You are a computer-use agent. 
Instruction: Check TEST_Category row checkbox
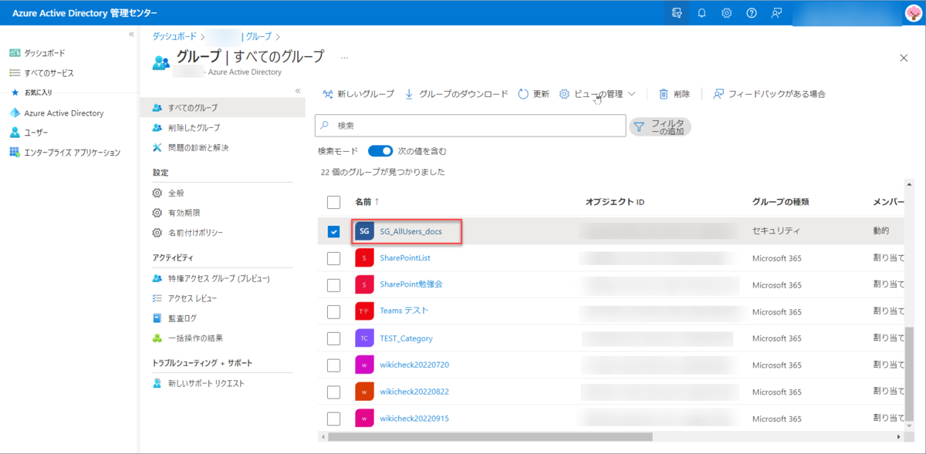(x=333, y=338)
